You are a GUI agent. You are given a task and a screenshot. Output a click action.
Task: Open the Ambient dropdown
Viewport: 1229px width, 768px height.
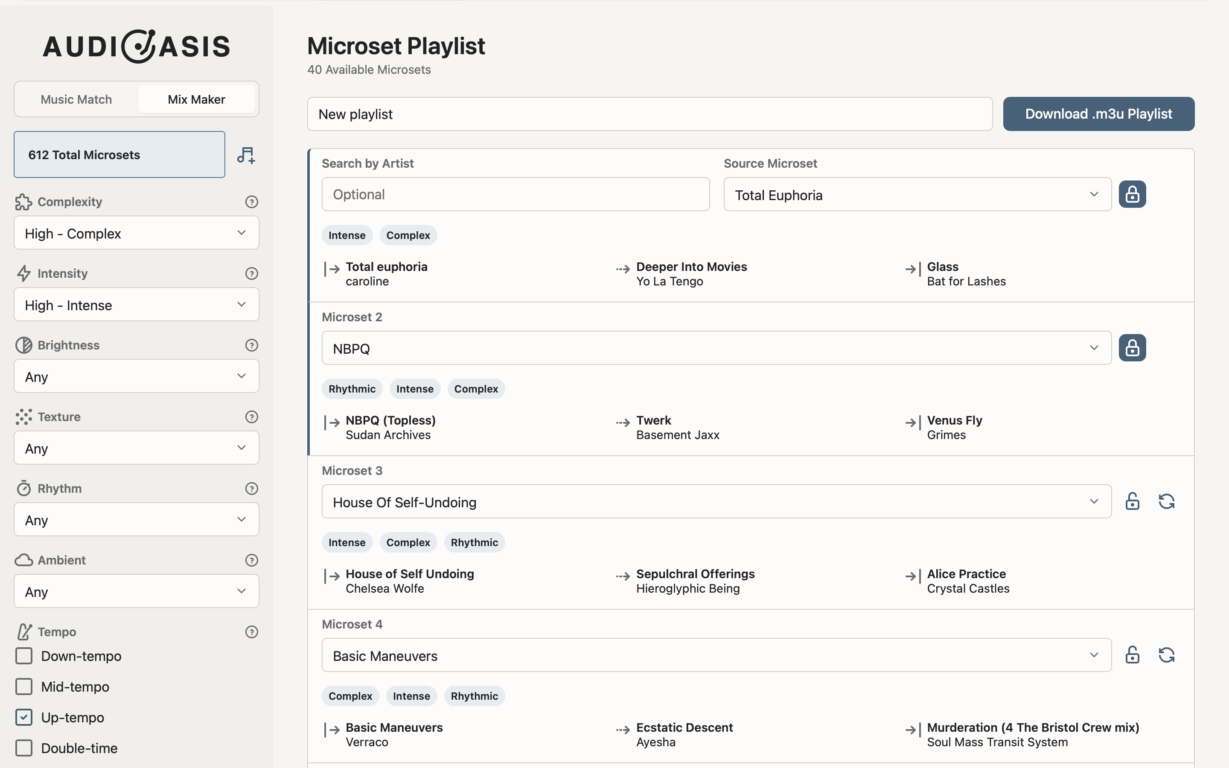click(x=136, y=591)
